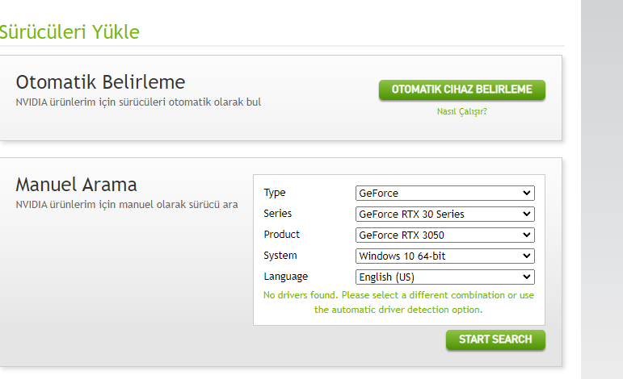Image resolution: width=623 pixels, height=379 pixels.
Task: Expand the Series dropdown (GeForce RTX 30 Series)
Action: (x=444, y=214)
